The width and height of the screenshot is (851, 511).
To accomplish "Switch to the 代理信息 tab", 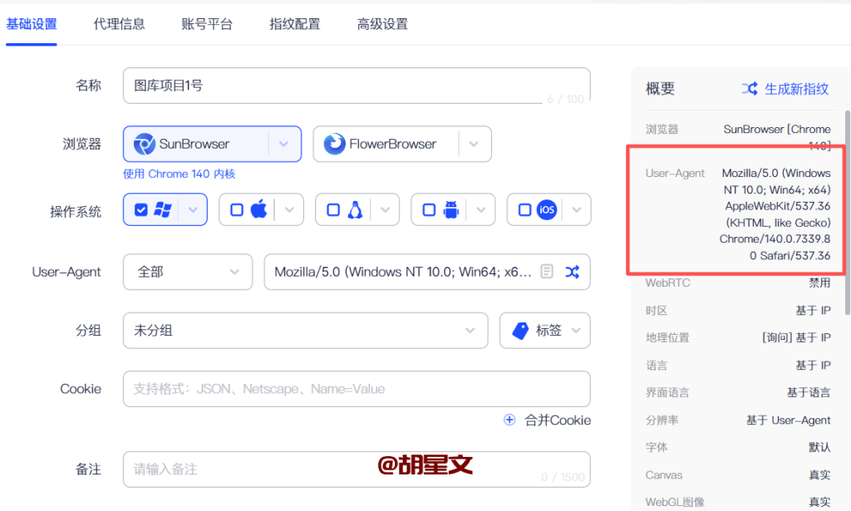I will click(120, 25).
